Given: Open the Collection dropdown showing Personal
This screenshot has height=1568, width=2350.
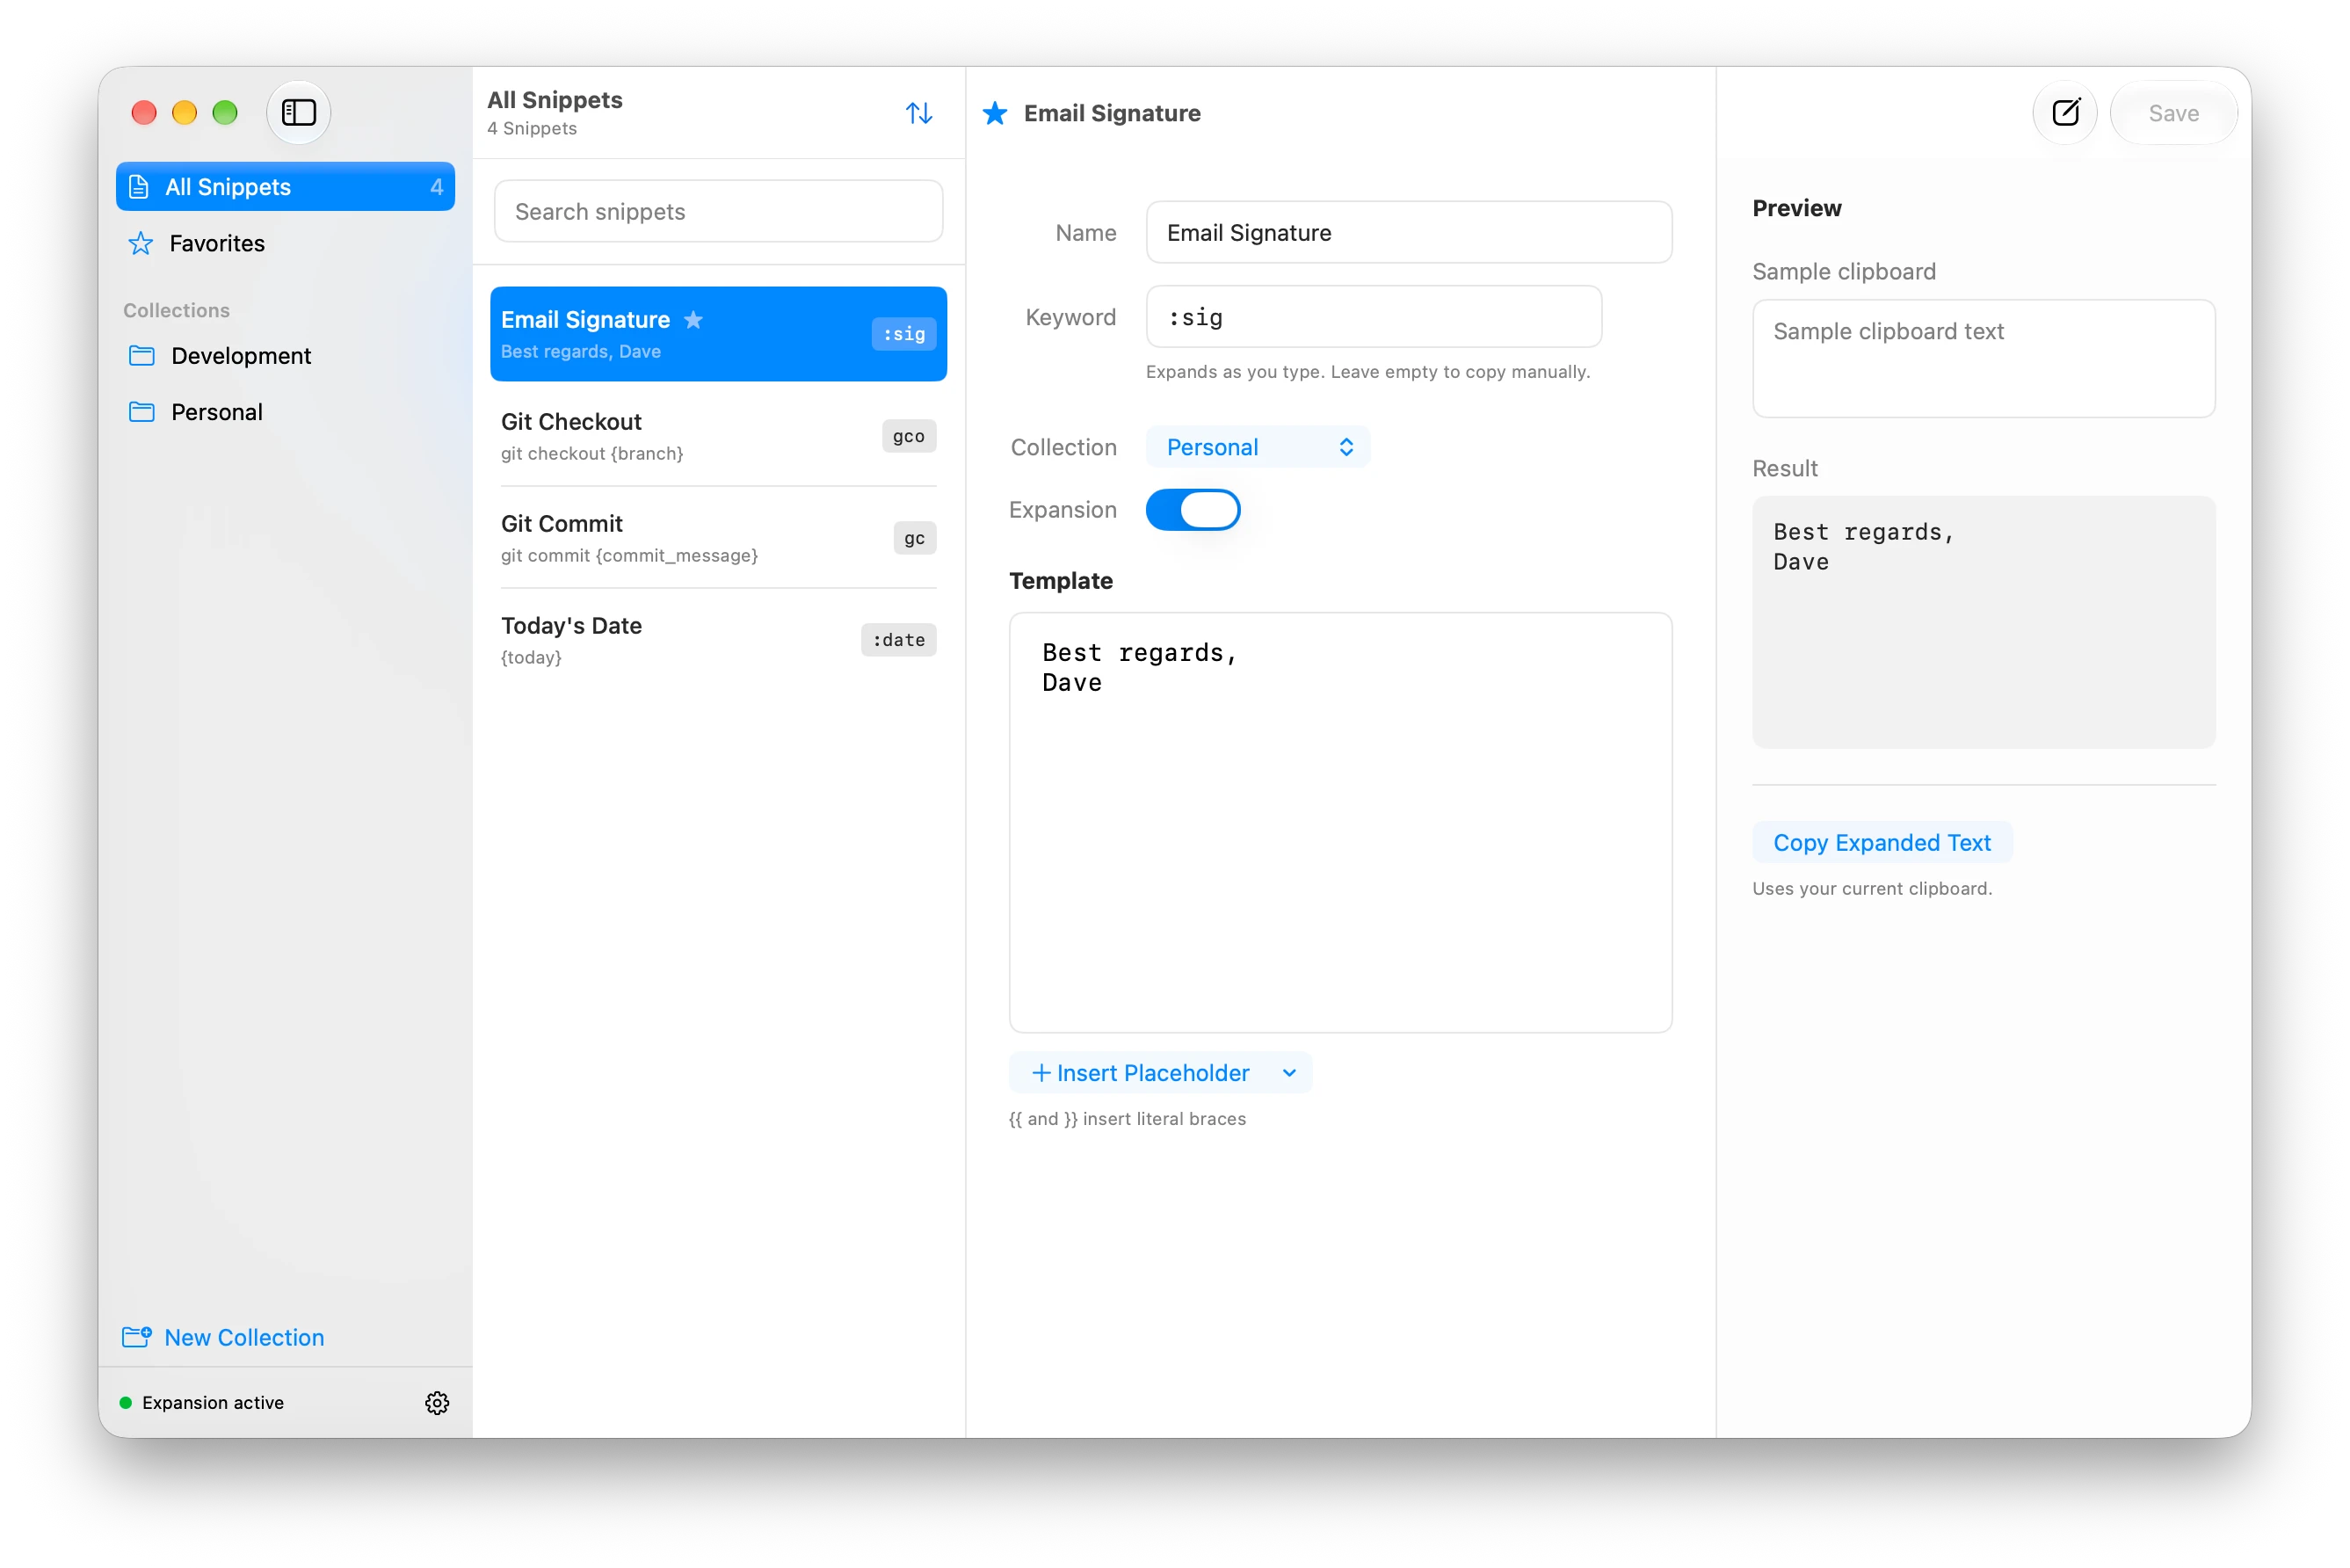Looking at the screenshot, I should (x=1257, y=446).
